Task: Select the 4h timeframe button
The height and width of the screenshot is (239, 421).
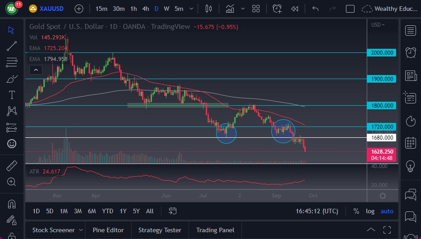Action: click(145, 9)
